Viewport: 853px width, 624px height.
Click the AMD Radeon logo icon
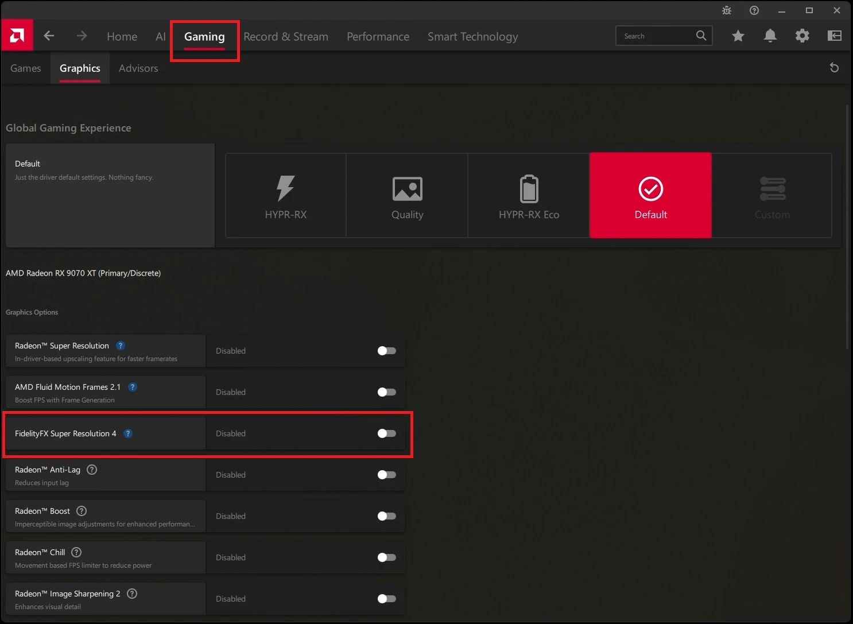(x=17, y=35)
